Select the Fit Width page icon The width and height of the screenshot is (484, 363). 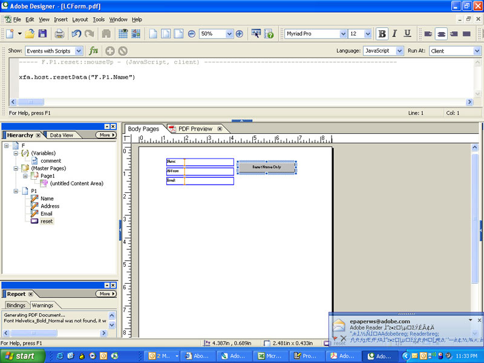tap(178, 34)
